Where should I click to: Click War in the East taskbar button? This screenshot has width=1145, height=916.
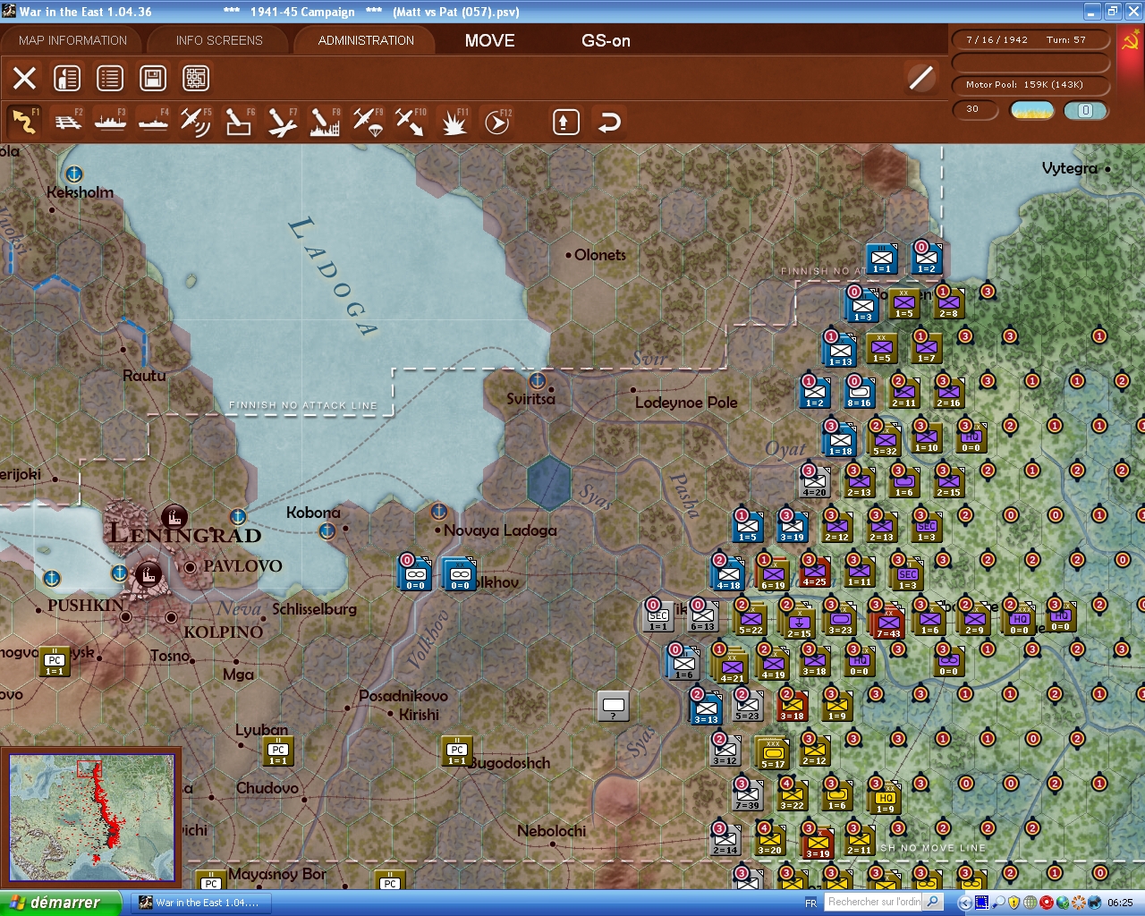pyautogui.click(x=200, y=903)
